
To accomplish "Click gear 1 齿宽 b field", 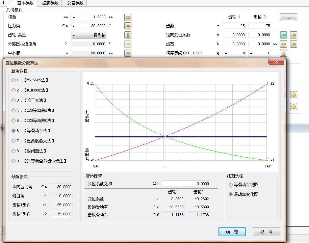I will (x=234, y=44).
